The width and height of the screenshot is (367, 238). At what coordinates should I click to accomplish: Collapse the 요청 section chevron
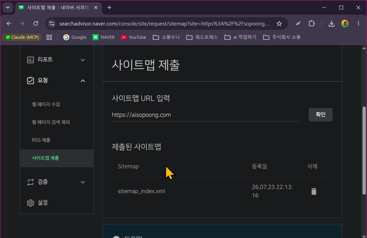83,81
